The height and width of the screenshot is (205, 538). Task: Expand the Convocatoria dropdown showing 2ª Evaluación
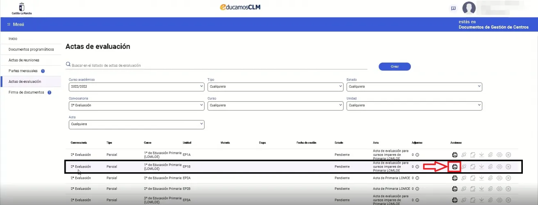click(137, 105)
